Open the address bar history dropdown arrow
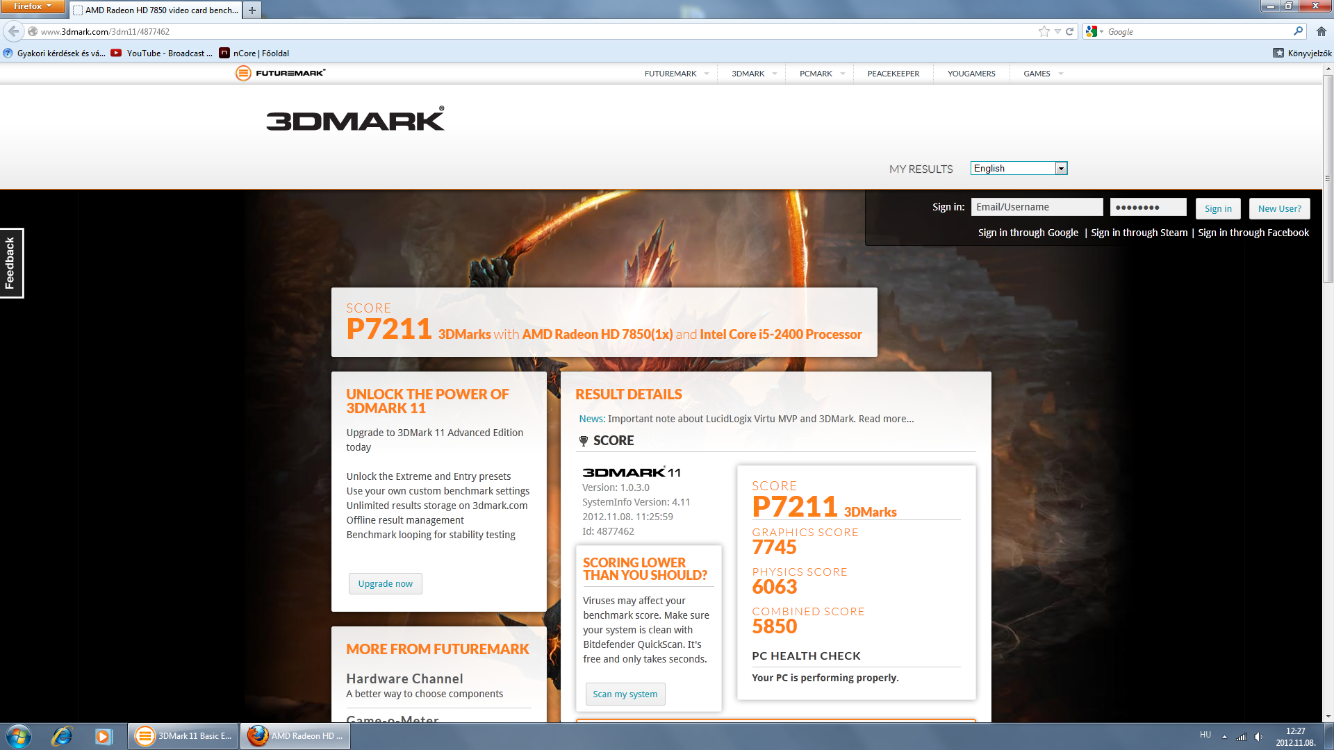1334x750 pixels. [x=1057, y=31]
